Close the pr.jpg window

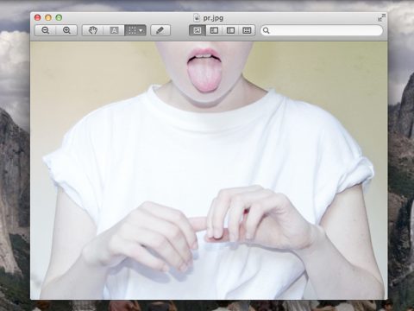pyautogui.click(x=38, y=17)
